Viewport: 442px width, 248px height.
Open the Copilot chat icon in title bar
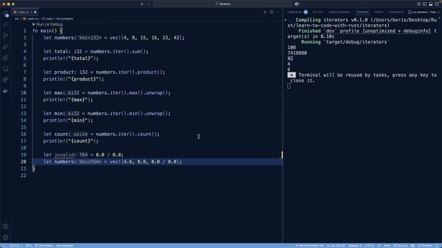pos(296,4)
